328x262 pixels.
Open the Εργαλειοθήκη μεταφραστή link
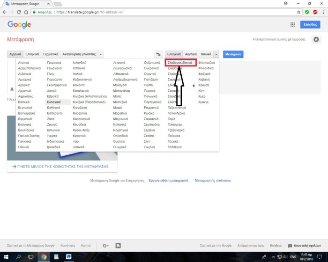pyautogui.click(x=168, y=180)
